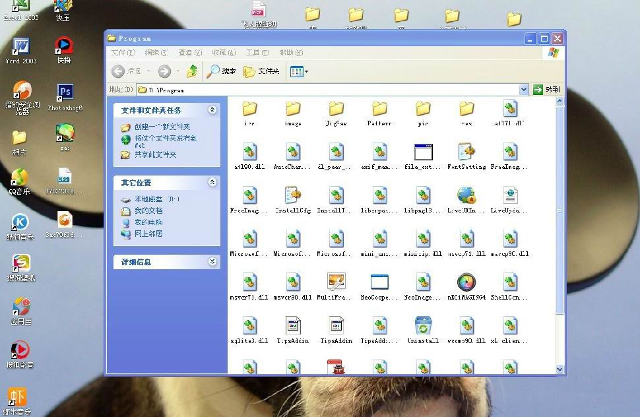Select the LiveUpdate globe icon with star

466,195
